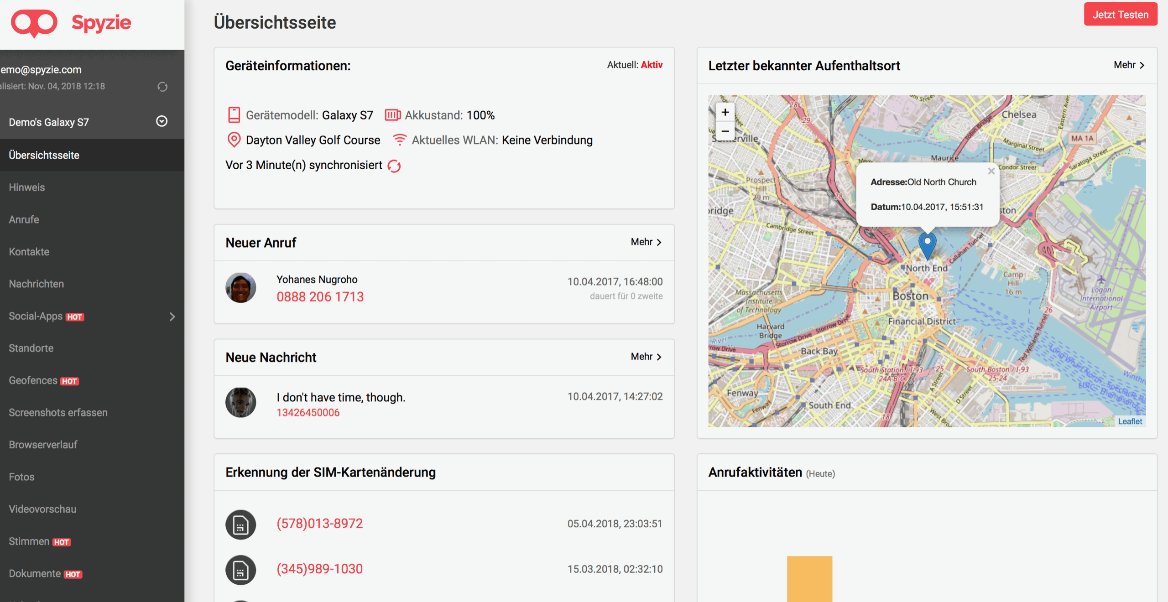Open Dokumente sidebar item
The width and height of the screenshot is (1168, 602).
(92, 573)
